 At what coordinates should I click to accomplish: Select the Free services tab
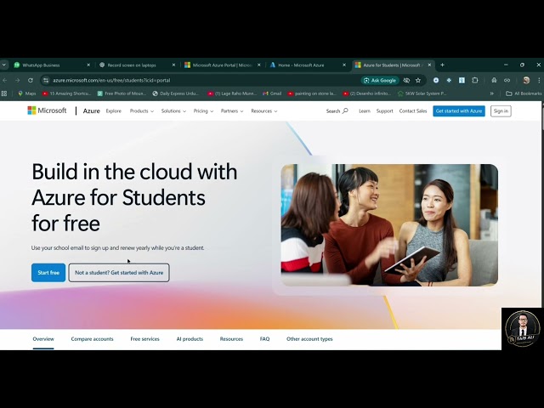[144, 339]
